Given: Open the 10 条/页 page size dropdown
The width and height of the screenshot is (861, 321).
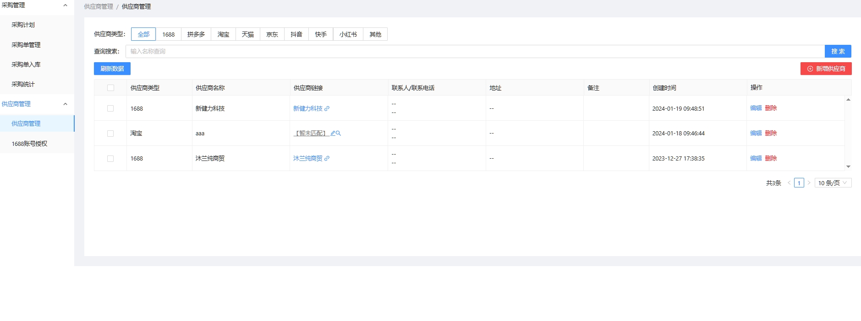Looking at the screenshot, I should pyautogui.click(x=833, y=183).
